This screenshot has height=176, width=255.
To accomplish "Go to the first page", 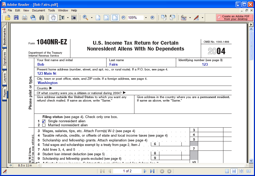I will click(x=102, y=171).
